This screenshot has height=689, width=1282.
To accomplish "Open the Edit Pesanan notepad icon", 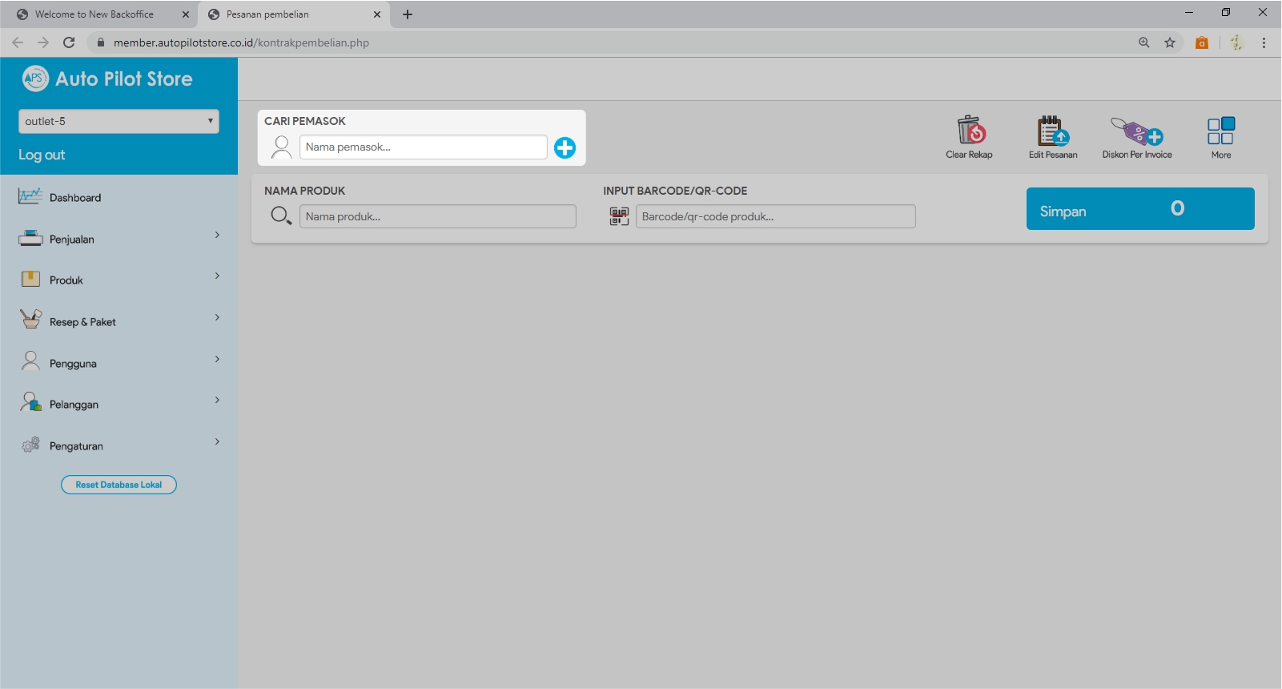I will [x=1052, y=131].
